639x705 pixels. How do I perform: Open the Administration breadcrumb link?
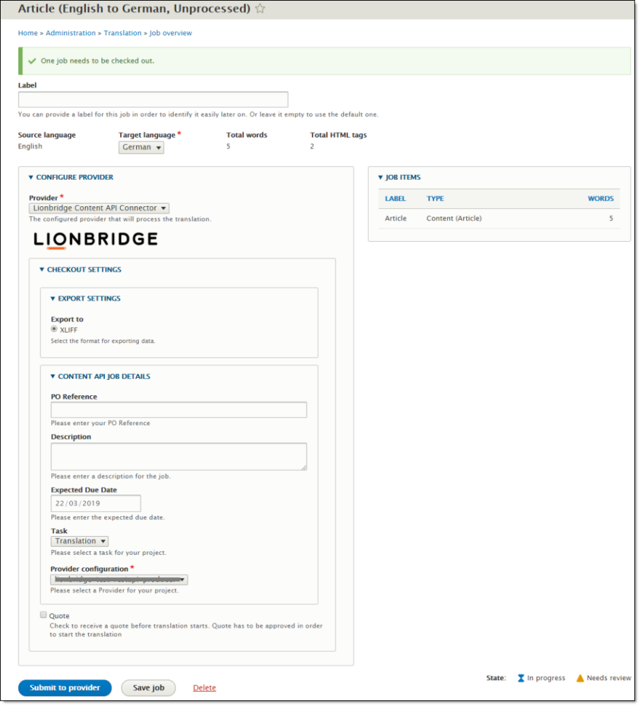click(71, 33)
